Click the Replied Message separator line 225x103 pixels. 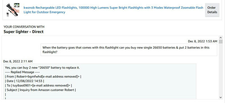click(22, 72)
